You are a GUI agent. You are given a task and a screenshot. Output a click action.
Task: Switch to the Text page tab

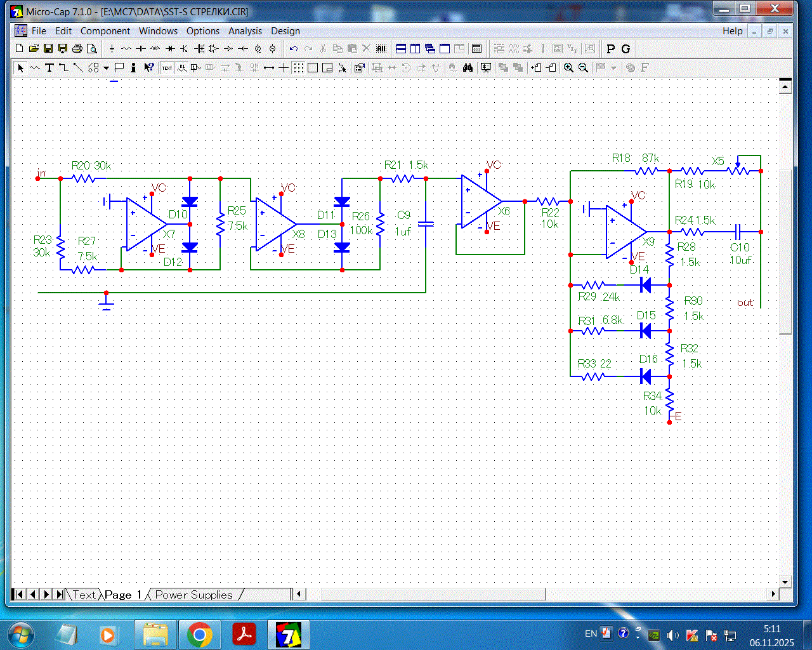tap(84, 595)
